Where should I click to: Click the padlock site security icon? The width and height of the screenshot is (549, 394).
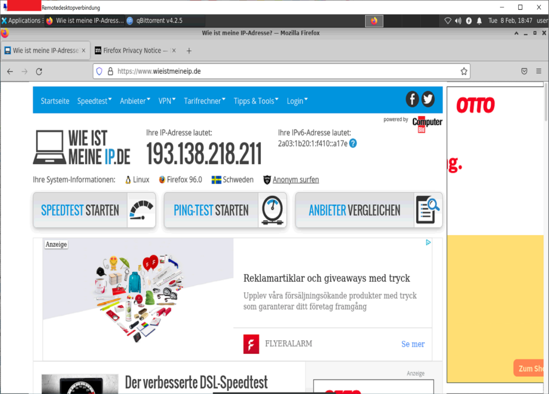pyautogui.click(x=110, y=71)
